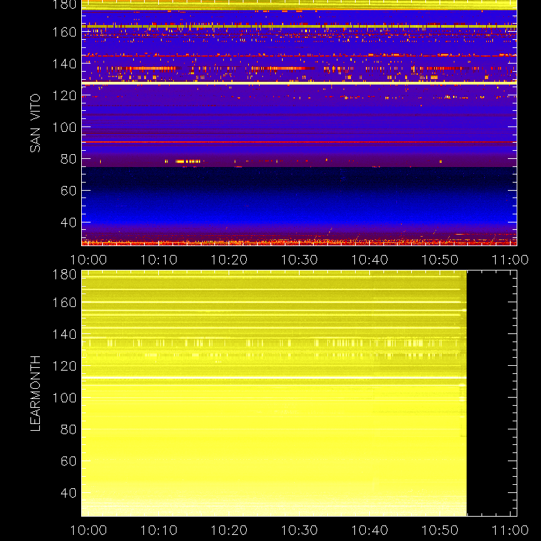541x541 pixels.
Task: Click San Vito time label 10:20
Action: (229, 260)
